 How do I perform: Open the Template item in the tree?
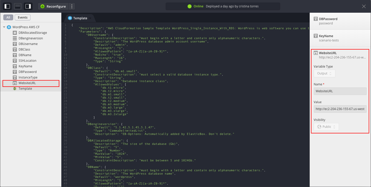(25, 89)
